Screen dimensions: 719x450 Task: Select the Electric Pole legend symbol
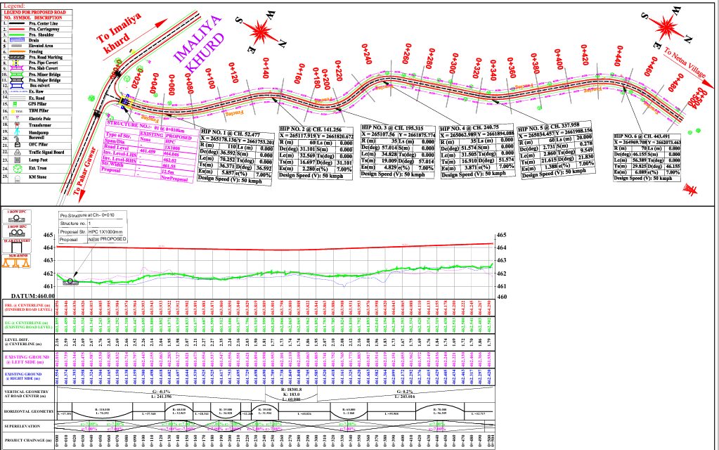click(x=18, y=118)
